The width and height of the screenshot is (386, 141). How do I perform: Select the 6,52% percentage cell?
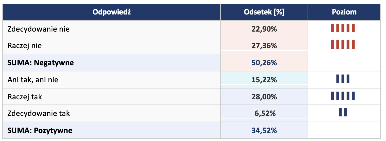264,113
